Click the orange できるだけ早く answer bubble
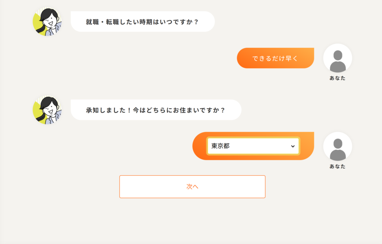This screenshot has height=244, width=382. click(275, 58)
